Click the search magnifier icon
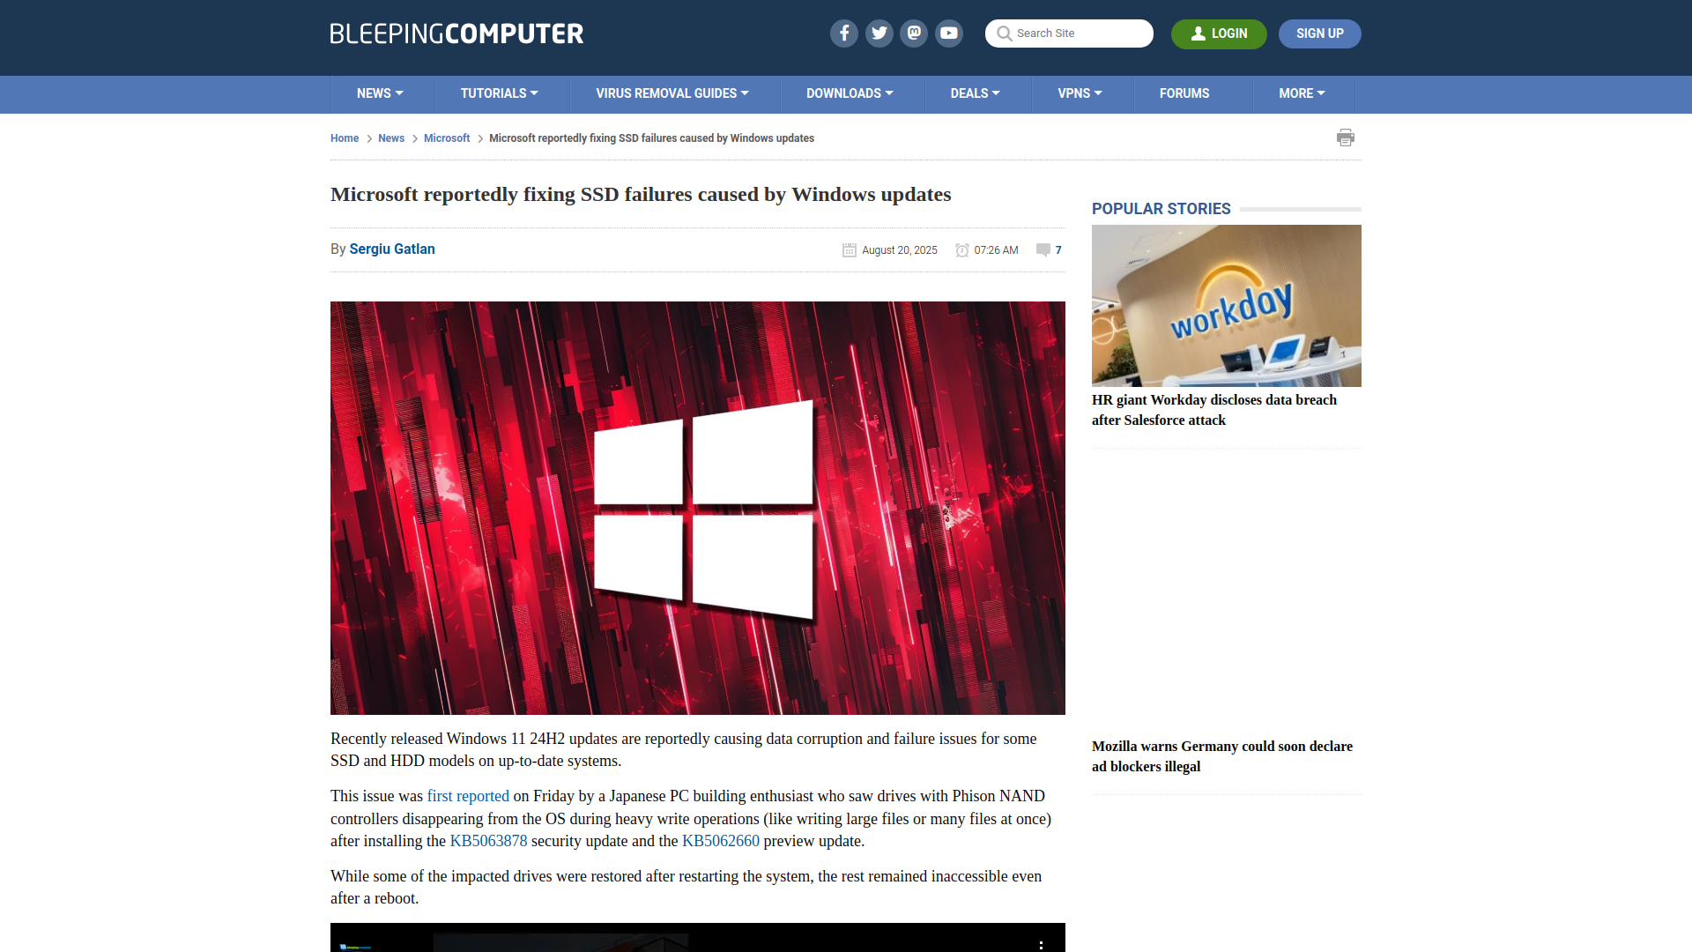Screen dimensions: 1692x952 (1004, 33)
